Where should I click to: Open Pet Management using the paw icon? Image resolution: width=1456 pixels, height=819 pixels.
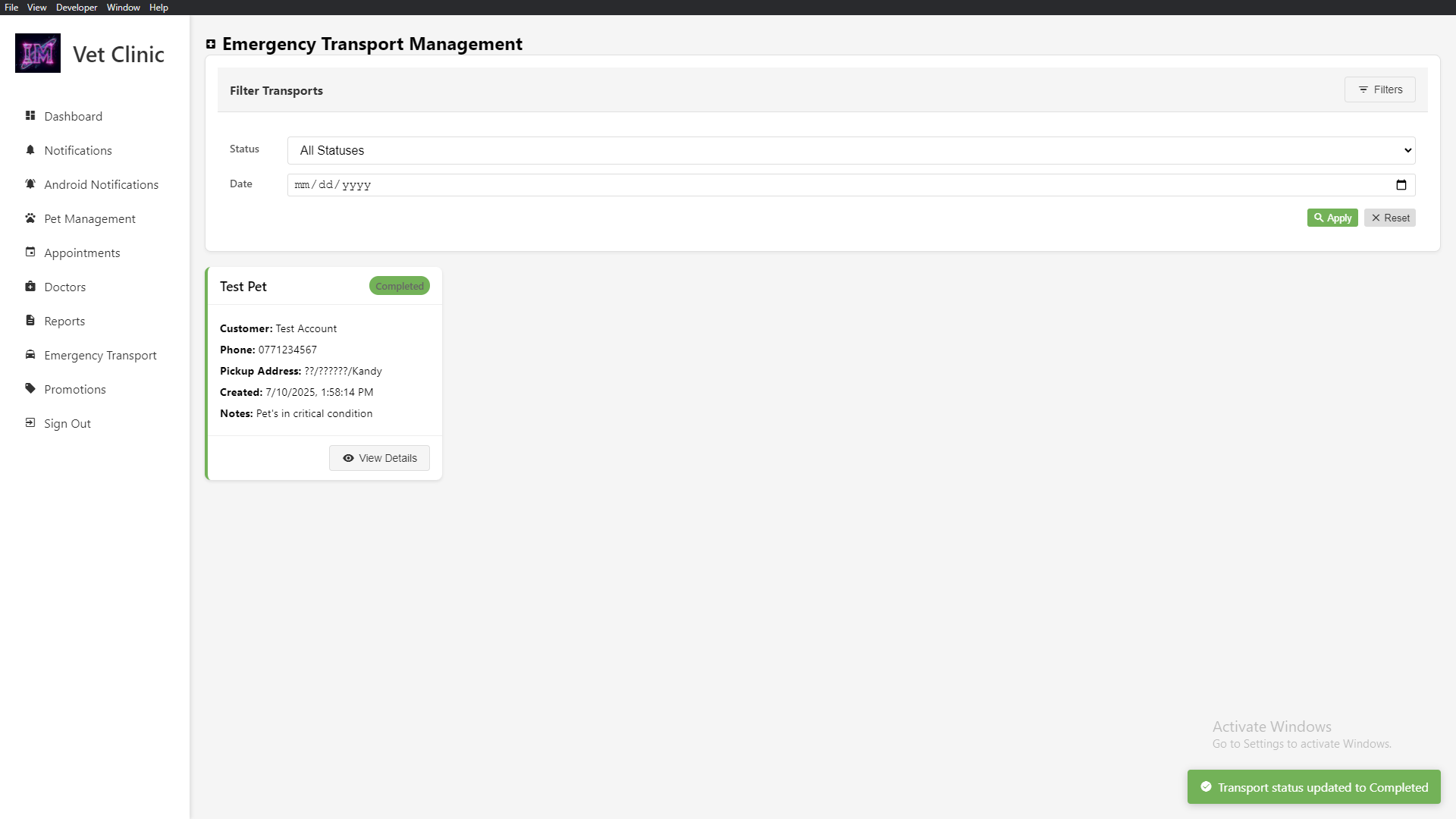click(30, 218)
